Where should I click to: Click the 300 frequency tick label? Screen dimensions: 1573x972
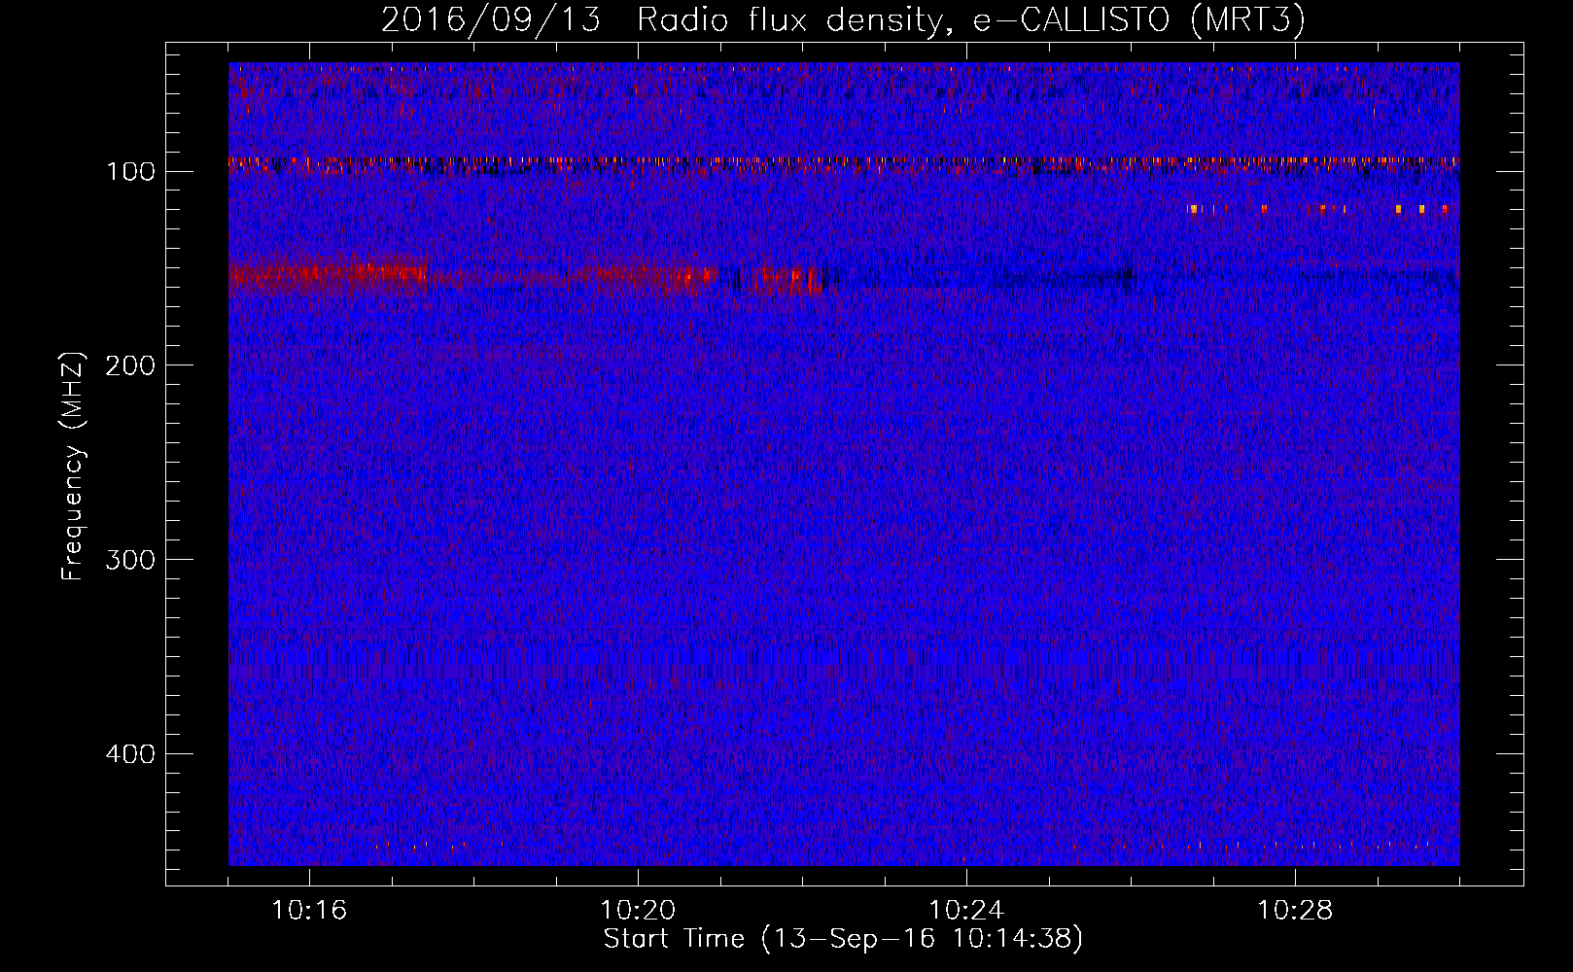(131, 560)
